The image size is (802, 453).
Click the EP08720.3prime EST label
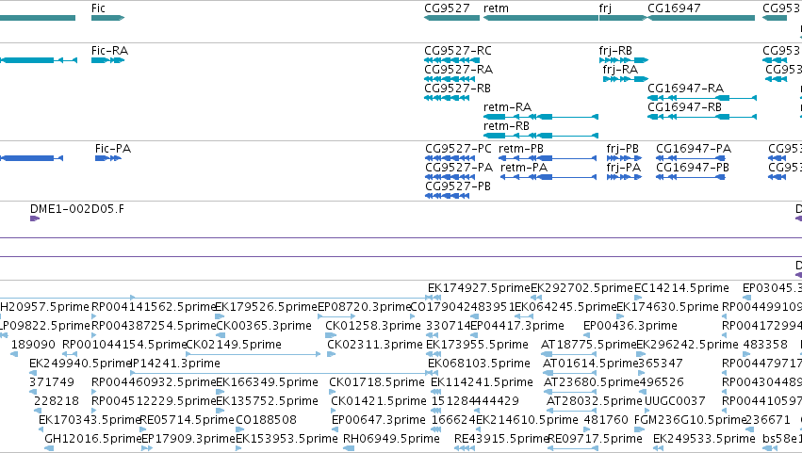click(365, 307)
